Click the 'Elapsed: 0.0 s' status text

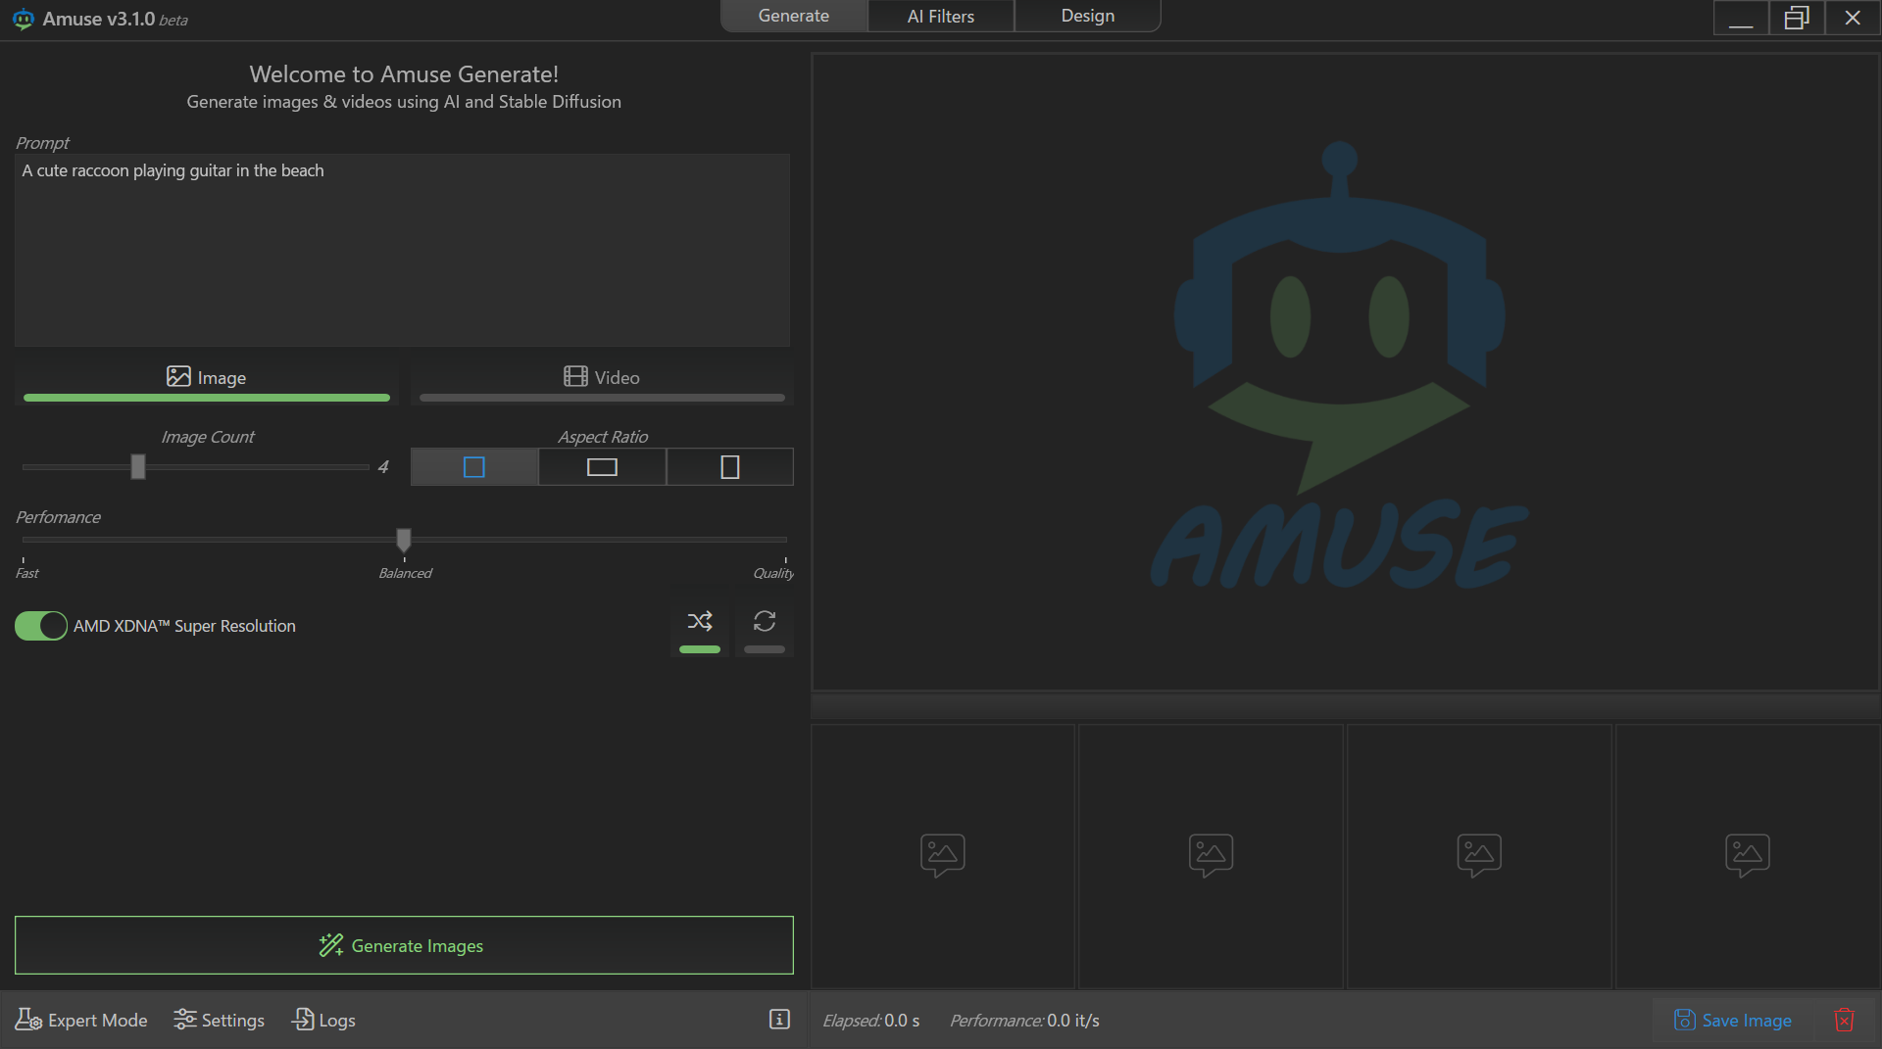(871, 1020)
